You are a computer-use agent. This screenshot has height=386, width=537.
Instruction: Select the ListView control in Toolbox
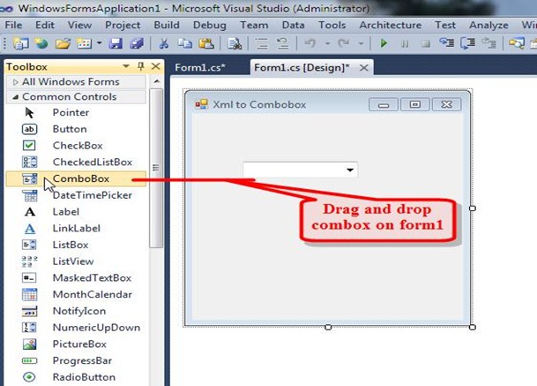click(76, 261)
